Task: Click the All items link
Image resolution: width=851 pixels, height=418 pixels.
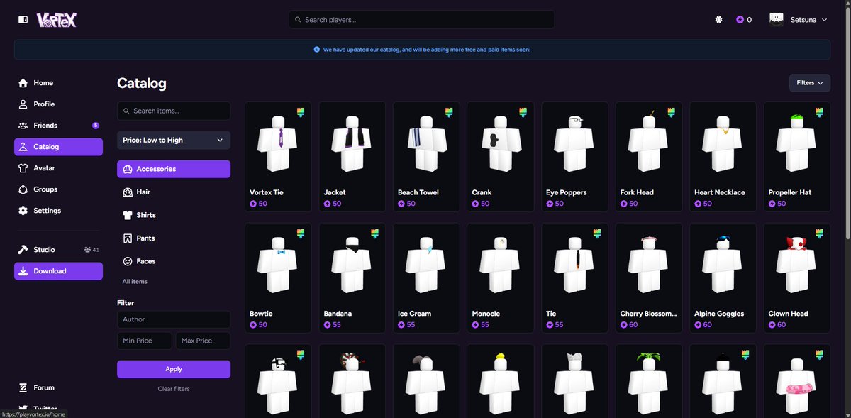Action: 135,282
